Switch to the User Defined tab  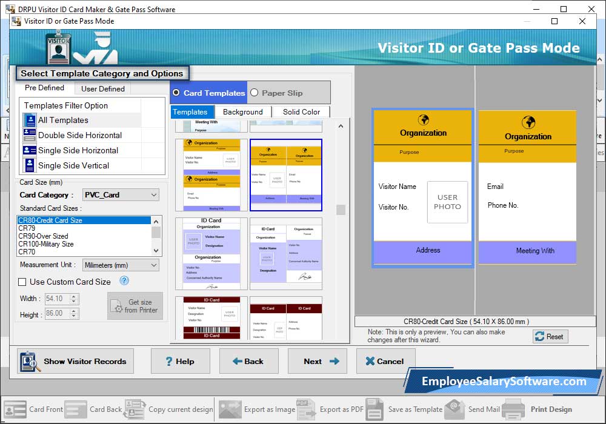pos(103,89)
